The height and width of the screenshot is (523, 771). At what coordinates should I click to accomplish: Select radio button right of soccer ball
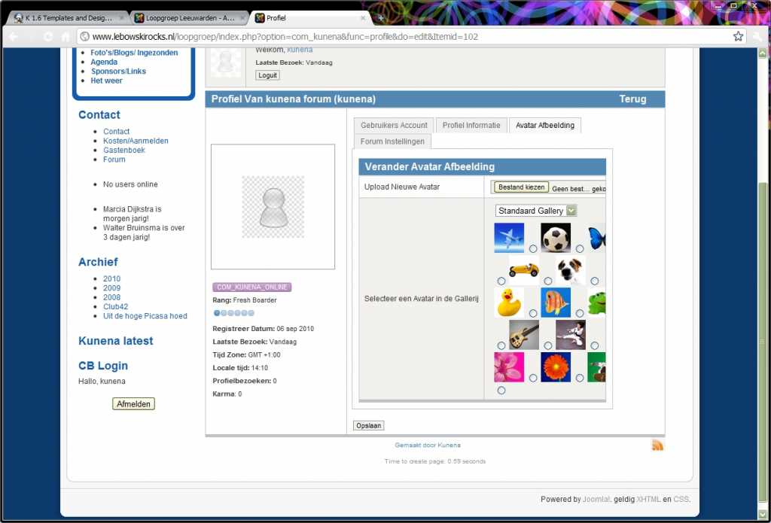tap(580, 249)
